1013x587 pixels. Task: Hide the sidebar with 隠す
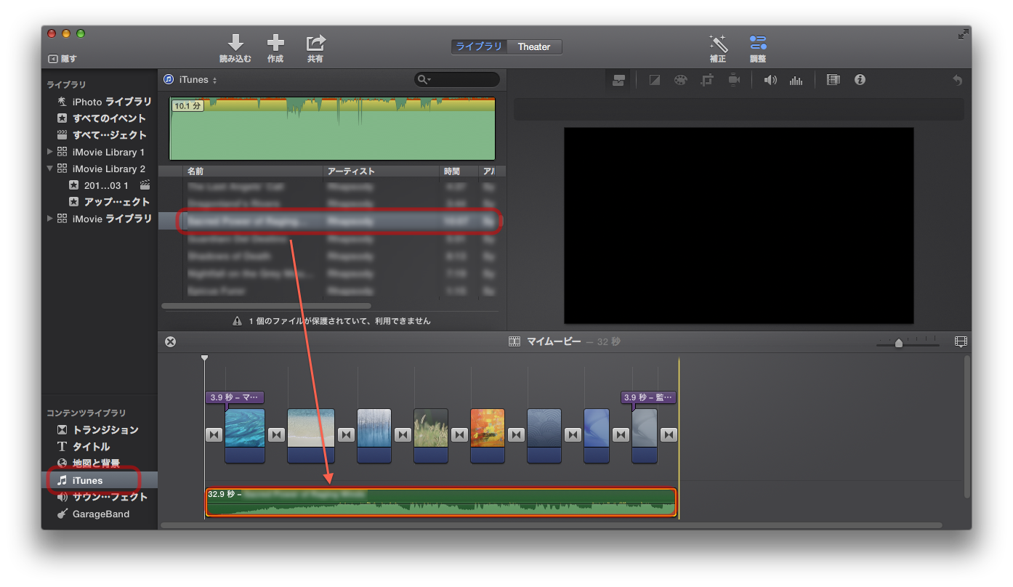(x=62, y=59)
